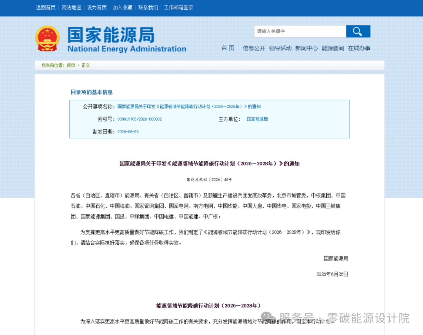This screenshot has width=423, height=335.
Task: Open 新闻中心 navigation menu
Action: coord(306,48)
